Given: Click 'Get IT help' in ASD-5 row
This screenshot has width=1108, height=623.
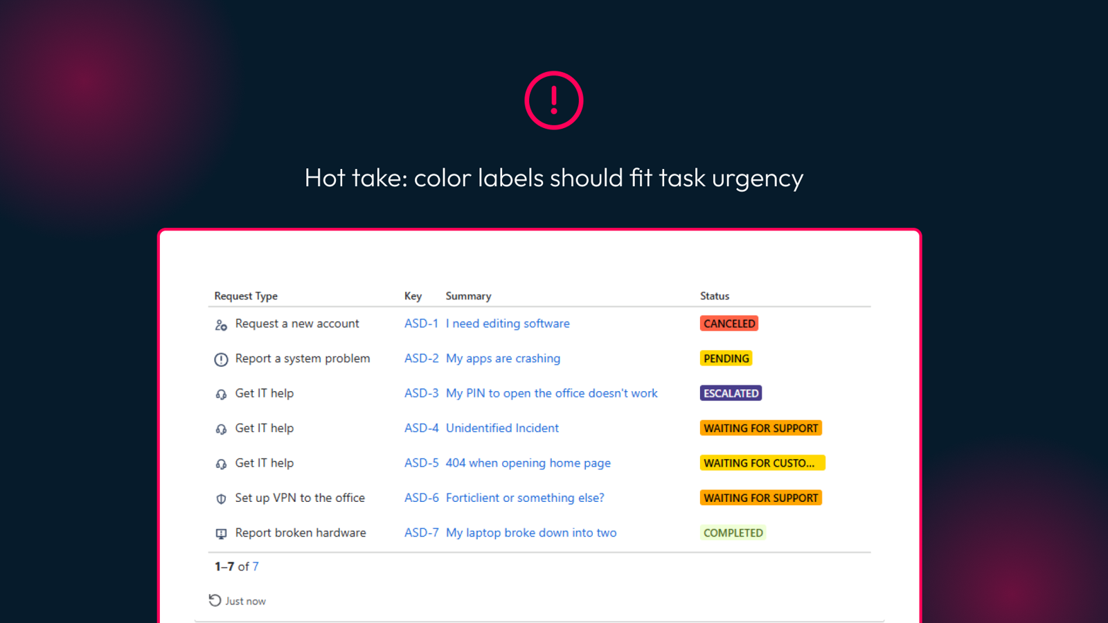Looking at the screenshot, I should [x=265, y=463].
